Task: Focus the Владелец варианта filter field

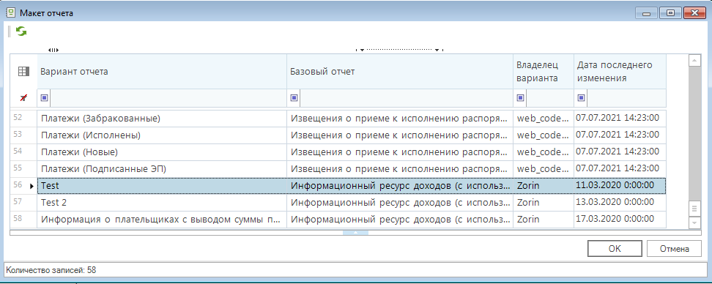Action: (x=549, y=97)
